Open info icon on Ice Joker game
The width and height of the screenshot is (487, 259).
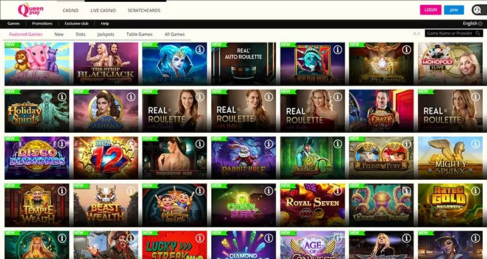click(200, 49)
